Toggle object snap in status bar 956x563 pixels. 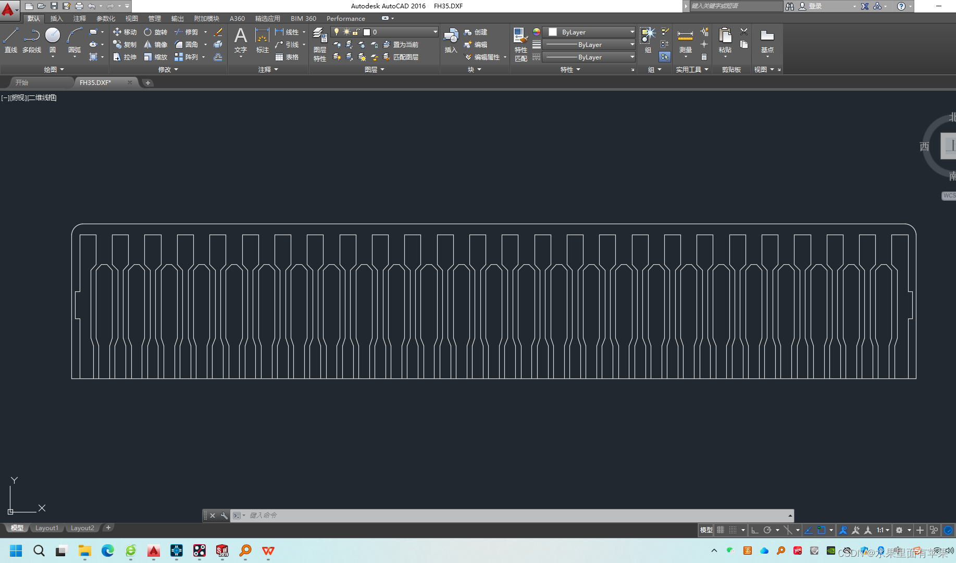tap(821, 530)
